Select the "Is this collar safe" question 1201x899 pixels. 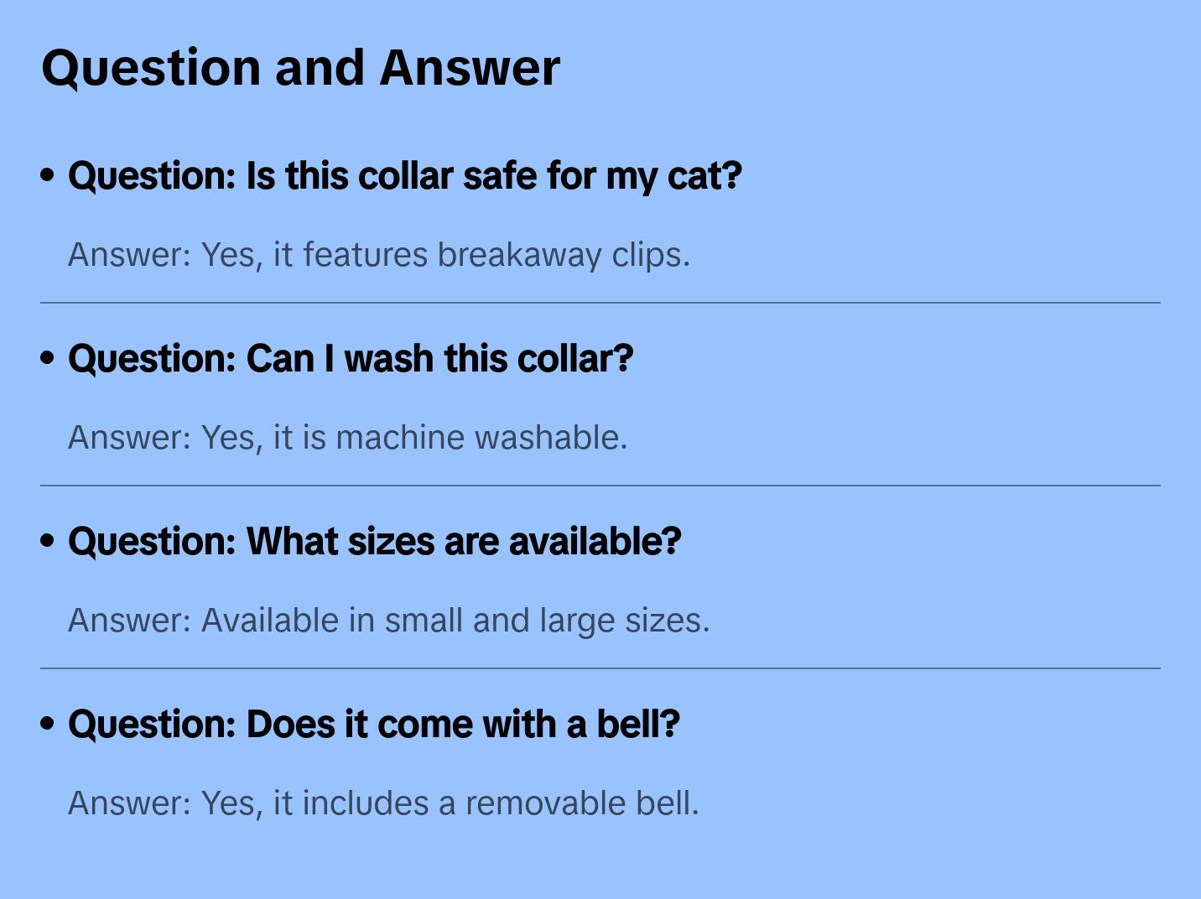click(x=404, y=176)
